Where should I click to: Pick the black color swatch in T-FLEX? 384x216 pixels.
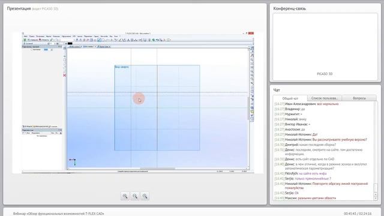[x=70, y=43]
